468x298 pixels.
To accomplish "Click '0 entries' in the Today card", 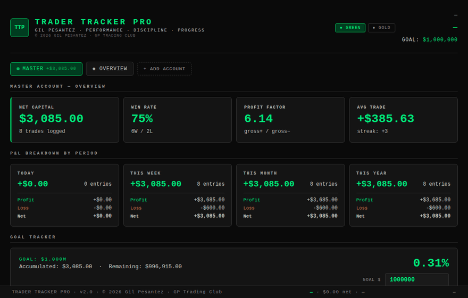I will (x=98, y=184).
